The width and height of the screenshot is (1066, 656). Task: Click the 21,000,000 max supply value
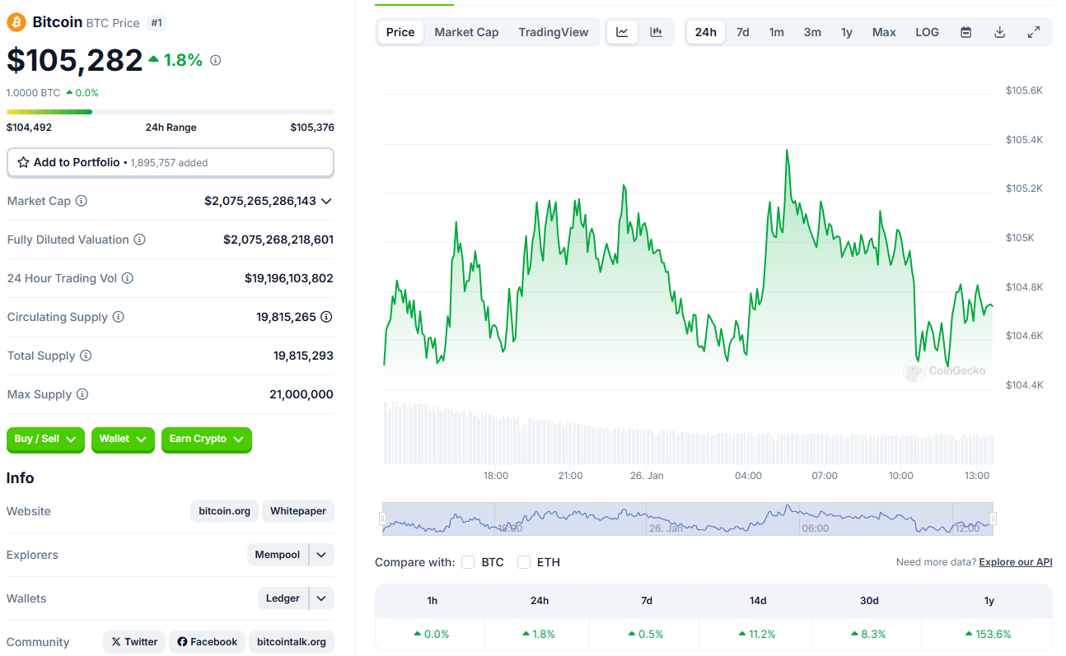[x=302, y=394]
